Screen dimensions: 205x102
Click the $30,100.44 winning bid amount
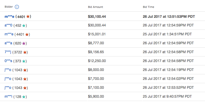[x=97, y=17]
